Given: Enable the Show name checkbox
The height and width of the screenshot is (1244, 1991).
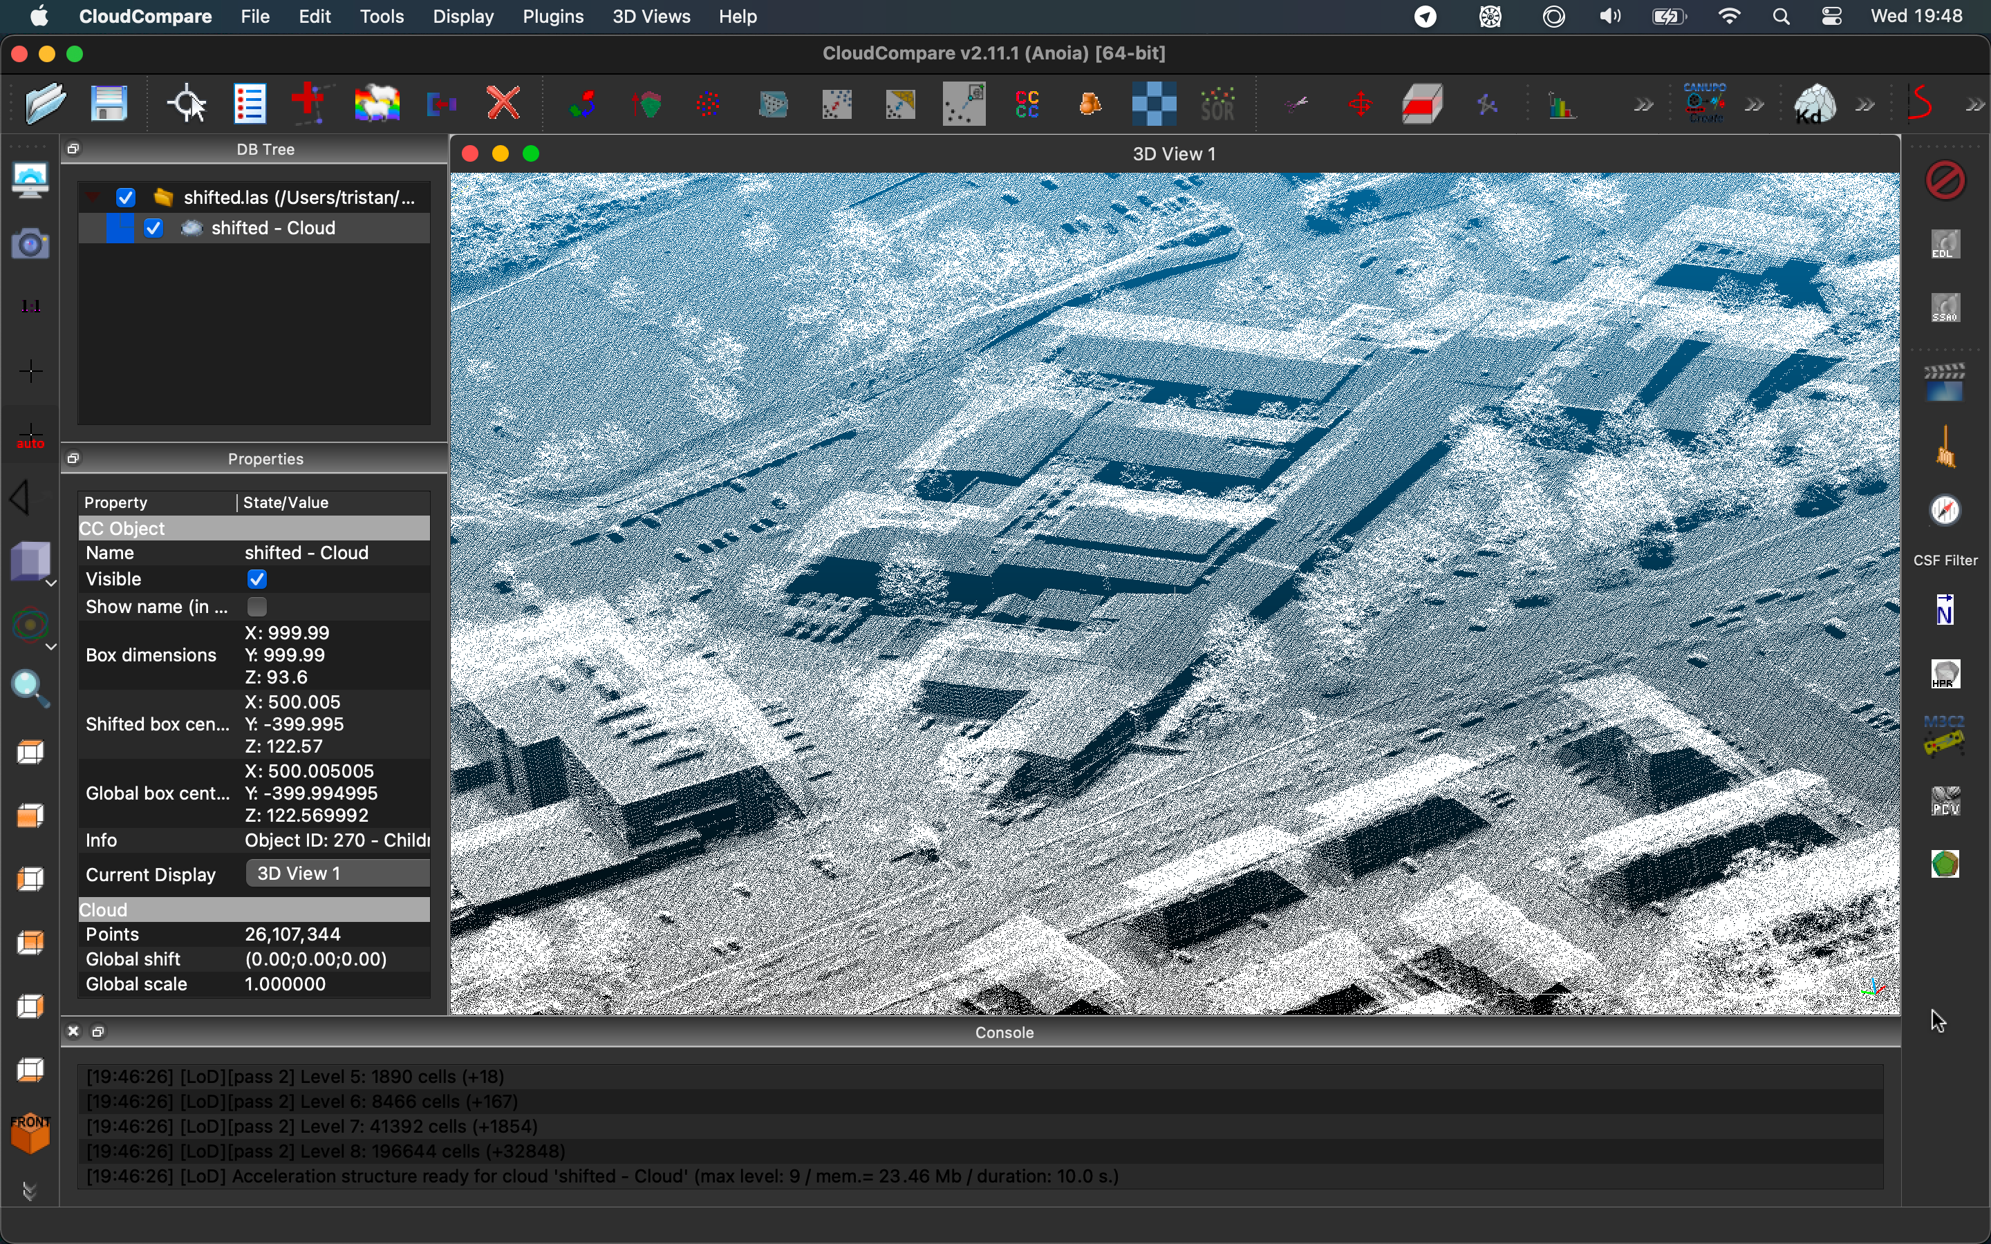Looking at the screenshot, I should pyautogui.click(x=259, y=607).
